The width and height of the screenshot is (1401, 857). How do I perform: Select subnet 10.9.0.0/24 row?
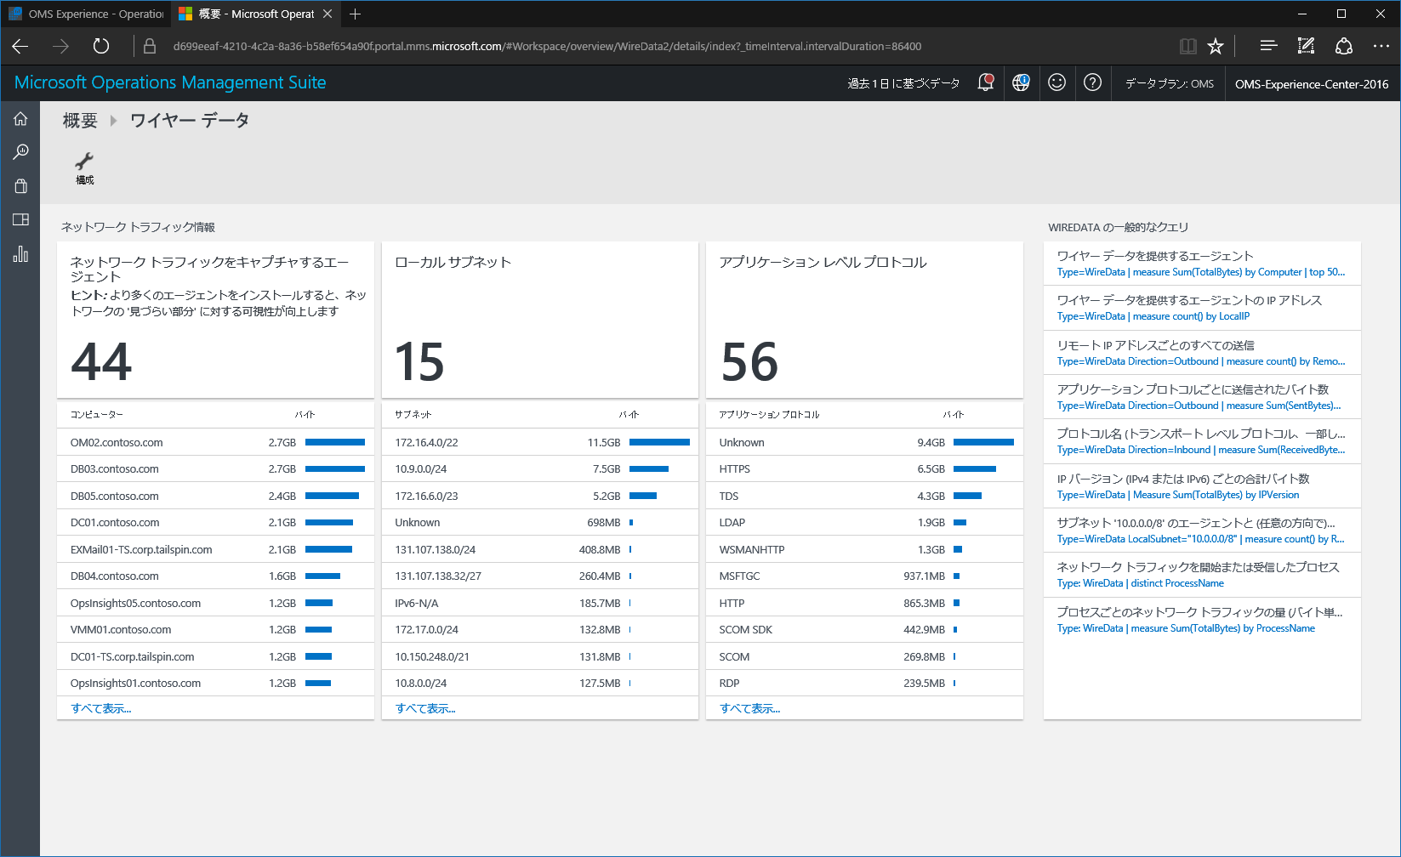[x=540, y=468]
